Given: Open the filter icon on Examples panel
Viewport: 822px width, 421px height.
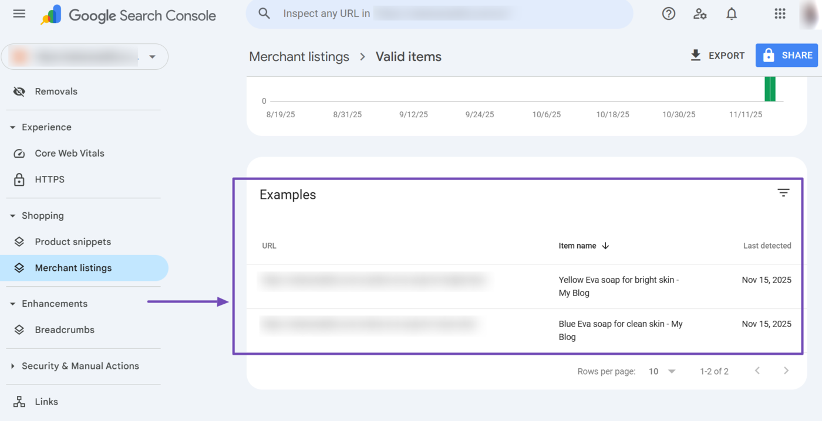Looking at the screenshot, I should (x=783, y=192).
